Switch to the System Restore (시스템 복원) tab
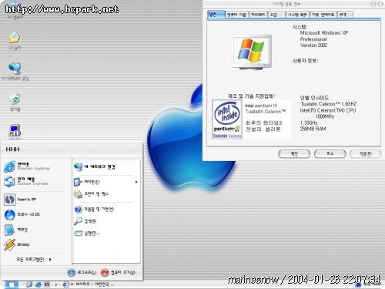This screenshot has height=289, width=385. [297, 15]
